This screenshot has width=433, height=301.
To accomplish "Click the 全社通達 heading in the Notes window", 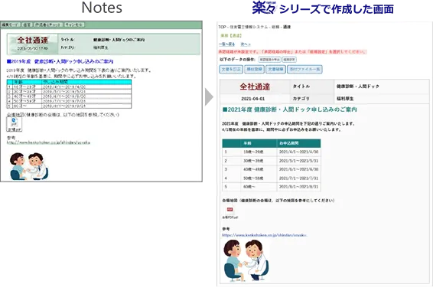I will coord(33,41).
